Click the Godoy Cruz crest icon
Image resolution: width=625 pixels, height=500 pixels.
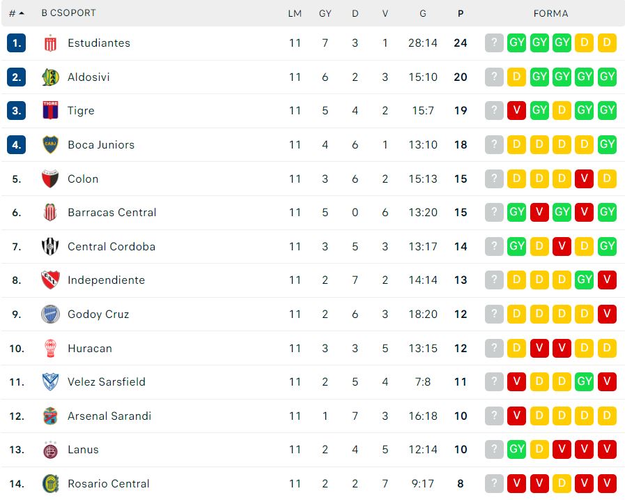point(50,314)
